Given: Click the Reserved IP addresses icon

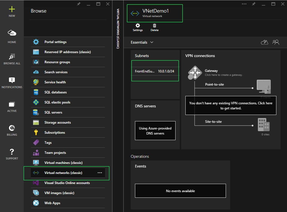Looking at the screenshot, I should 36,52.
